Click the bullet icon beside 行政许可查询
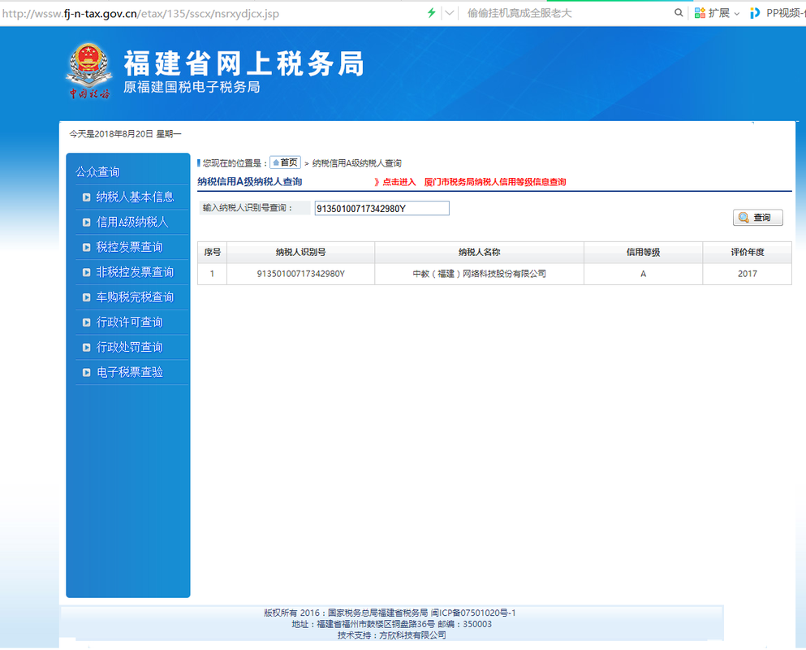This screenshot has height=650, width=806. [x=86, y=323]
